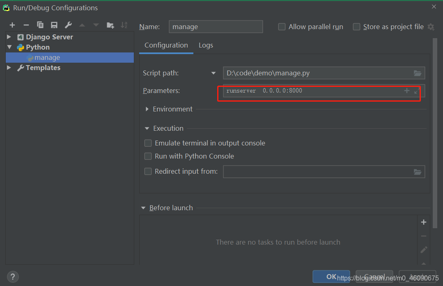Switch to the Logs tab
The image size is (443, 286).
click(206, 45)
